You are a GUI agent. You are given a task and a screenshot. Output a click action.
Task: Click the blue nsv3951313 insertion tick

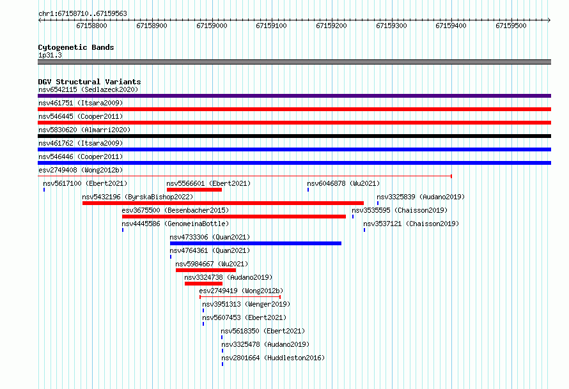coord(203,310)
